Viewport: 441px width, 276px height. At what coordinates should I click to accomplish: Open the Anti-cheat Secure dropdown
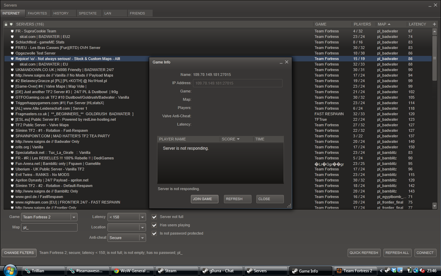pyautogui.click(x=142, y=238)
